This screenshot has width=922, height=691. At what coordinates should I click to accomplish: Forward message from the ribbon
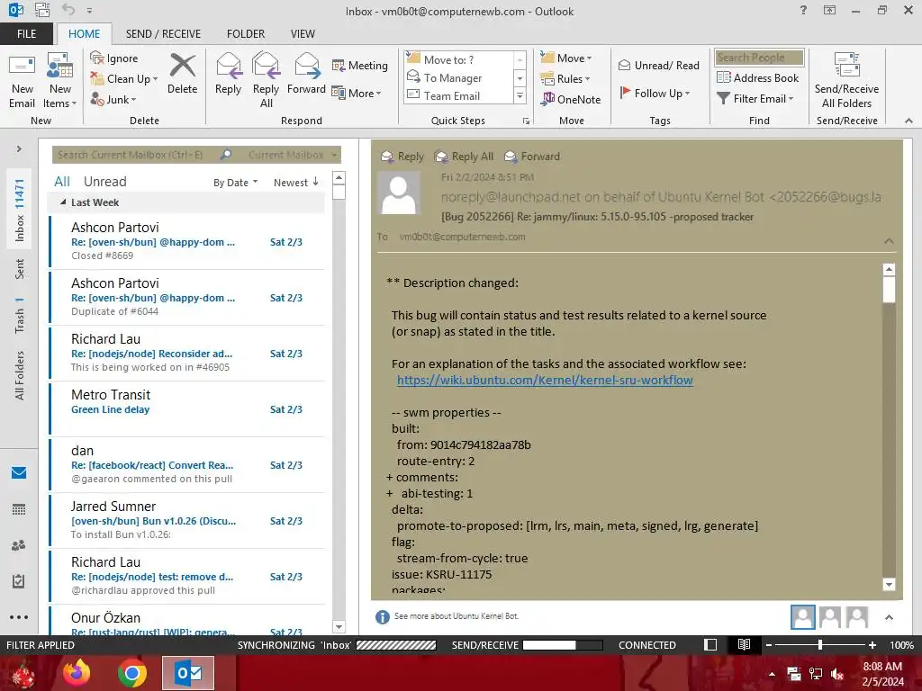click(306, 74)
